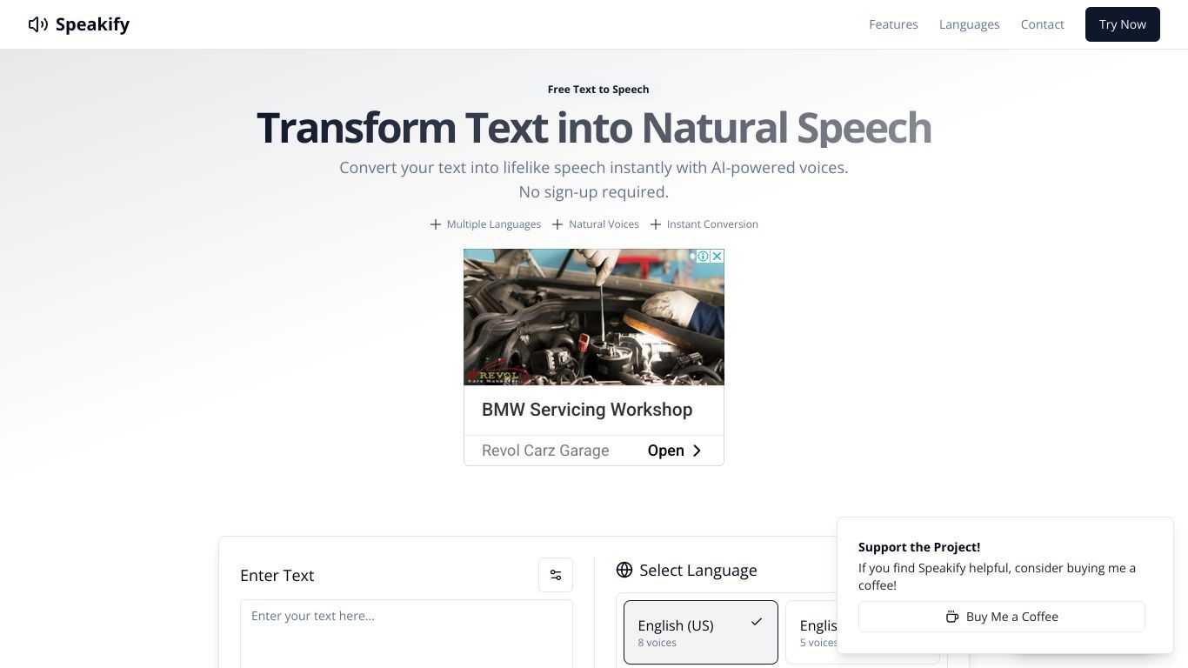Open the Languages nav link
This screenshot has width=1188, height=668.
969,24
